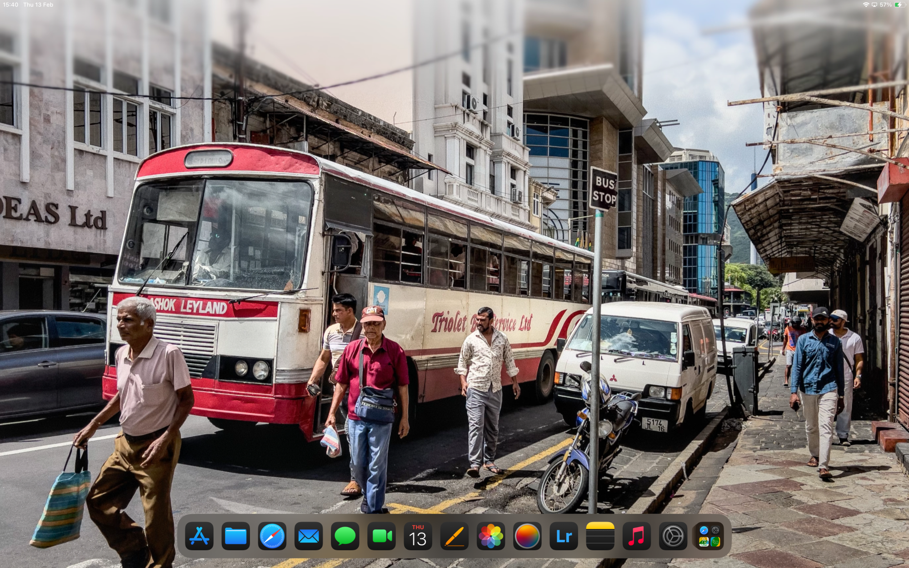This screenshot has height=568, width=909.
Task: Tap the date 'Thu 13 Feb' in status bar
Action: coord(38,5)
